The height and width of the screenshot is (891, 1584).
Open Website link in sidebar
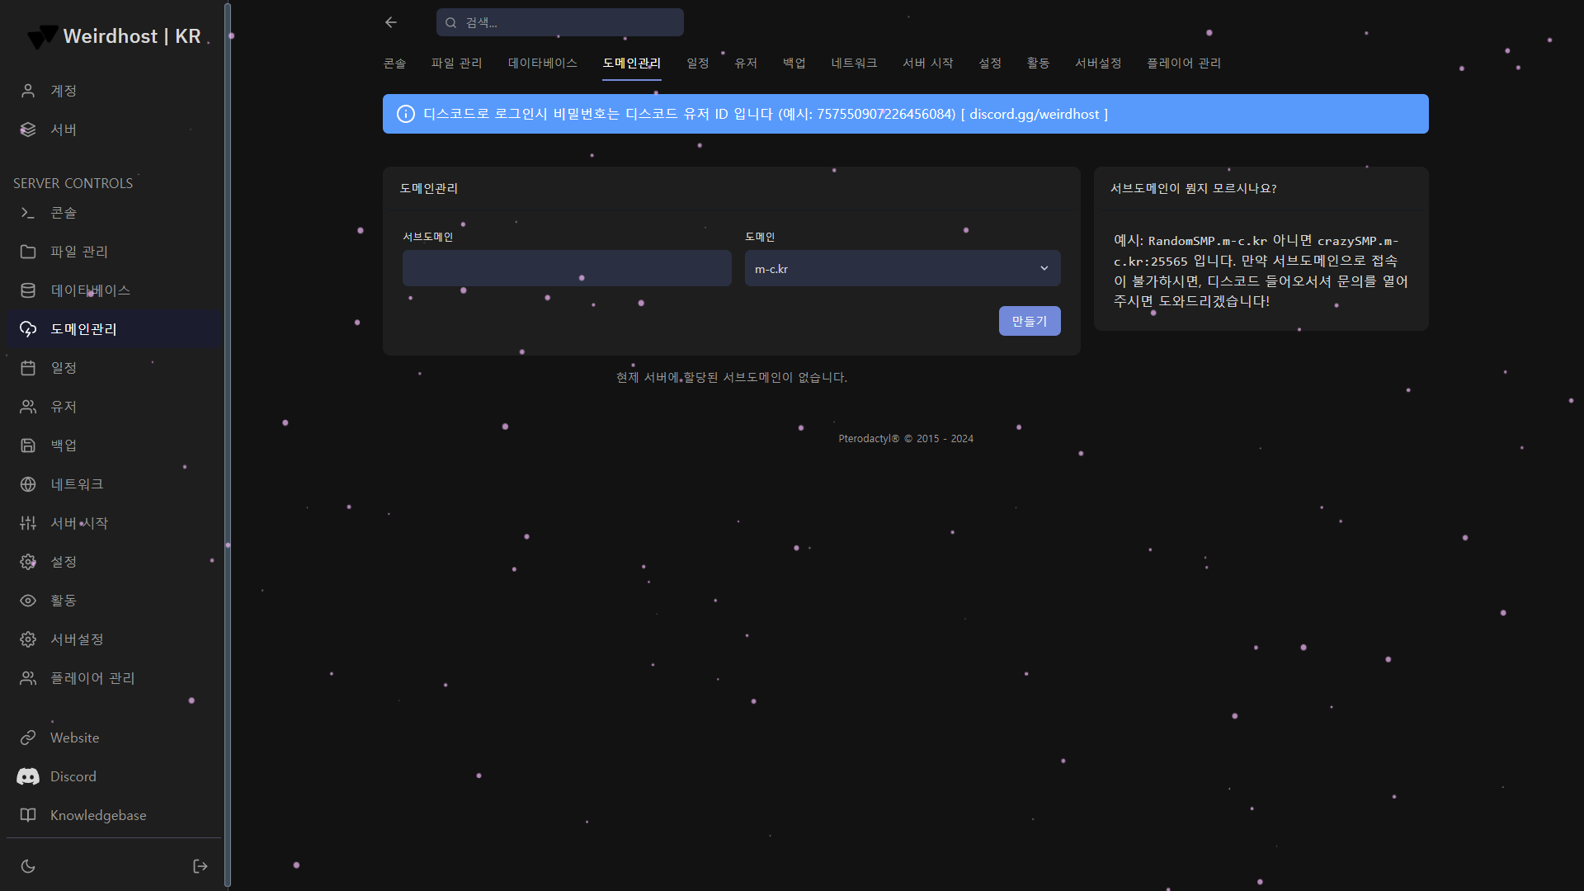(74, 738)
